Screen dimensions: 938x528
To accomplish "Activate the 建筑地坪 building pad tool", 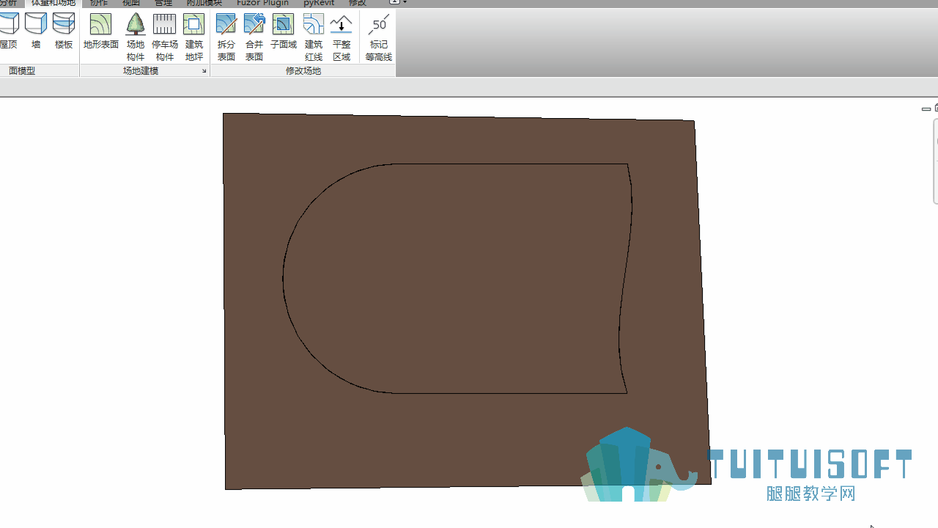I will (x=193, y=37).
